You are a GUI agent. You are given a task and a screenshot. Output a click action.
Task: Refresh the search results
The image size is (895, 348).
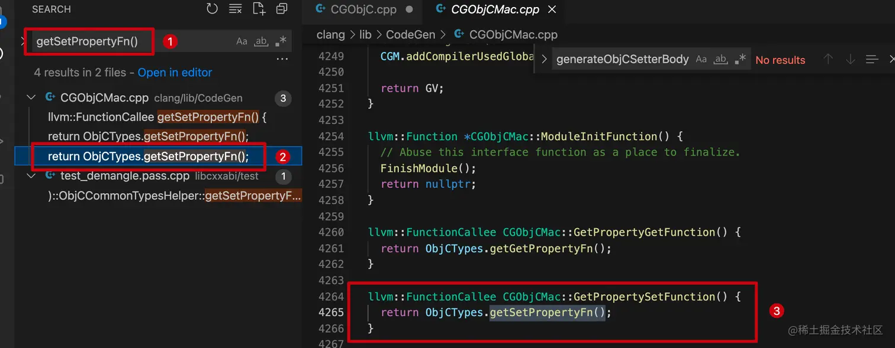[x=212, y=8]
